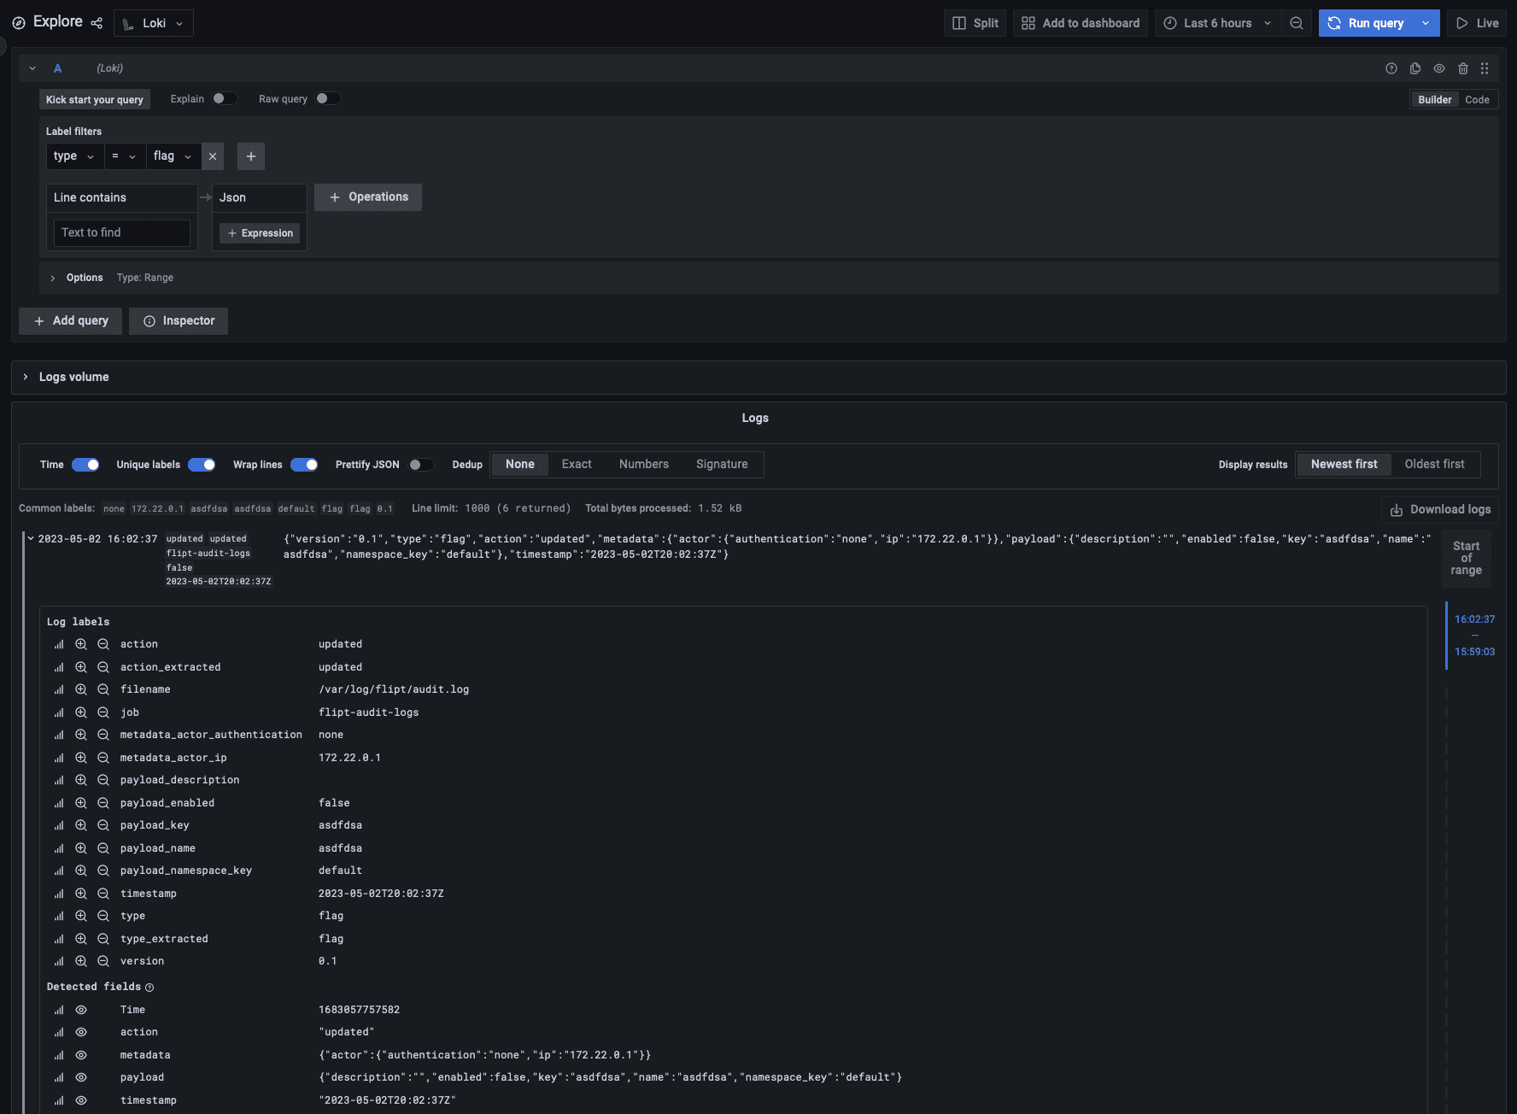Collapse query row A chevron

click(32, 68)
